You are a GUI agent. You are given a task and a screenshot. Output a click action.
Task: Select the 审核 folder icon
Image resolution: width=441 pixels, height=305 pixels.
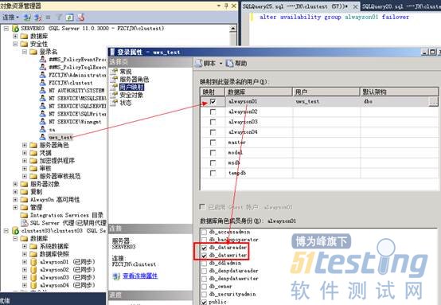[33, 168]
